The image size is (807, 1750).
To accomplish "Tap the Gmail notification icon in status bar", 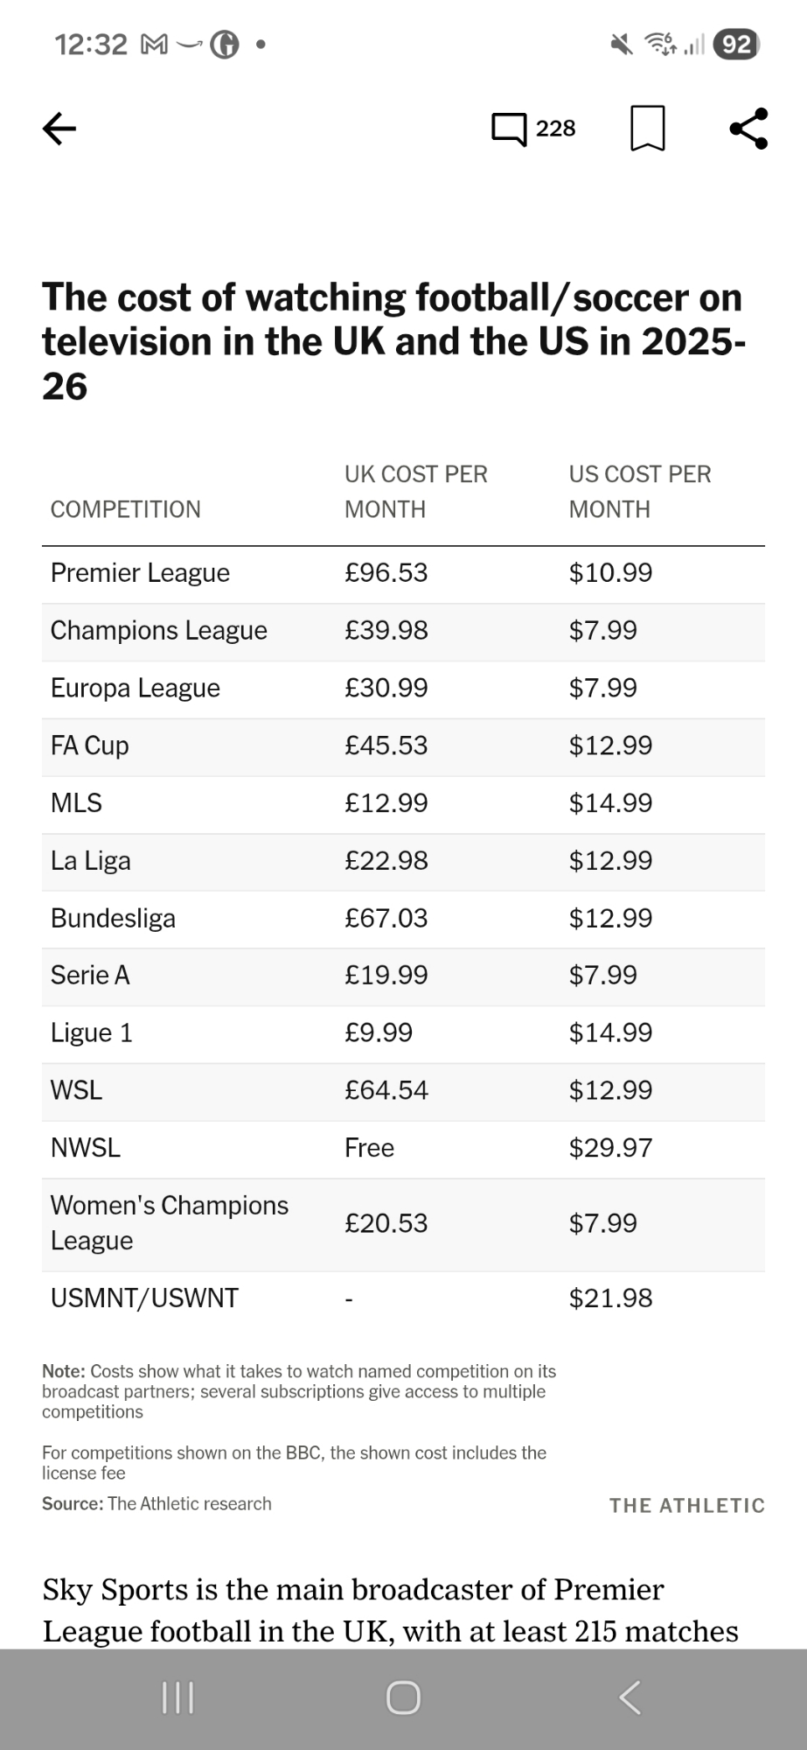I will (x=154, y=44).
